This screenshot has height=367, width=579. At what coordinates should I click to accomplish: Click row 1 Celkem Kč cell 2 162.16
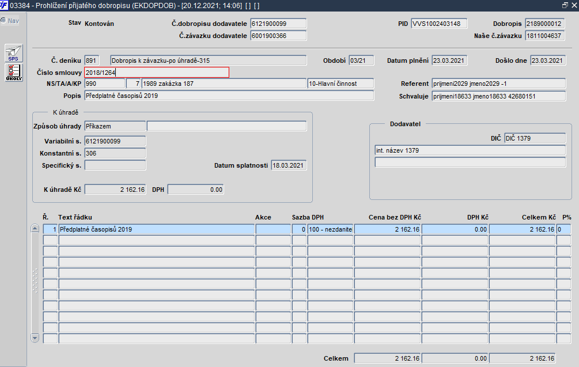point(522,229)
